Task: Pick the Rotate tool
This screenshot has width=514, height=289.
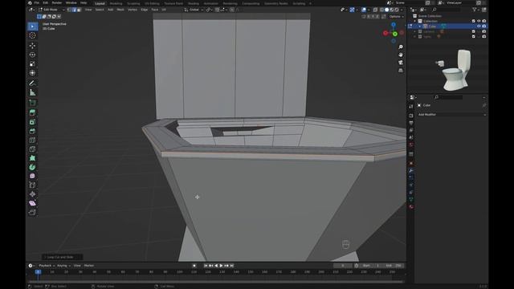Action: [32, 55]
